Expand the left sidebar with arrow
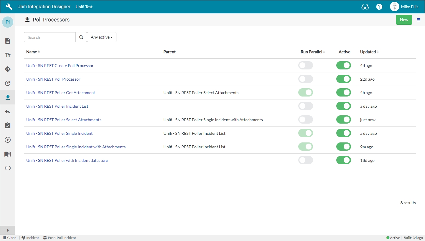Viewport: 425px width, 241px height. 8,230
